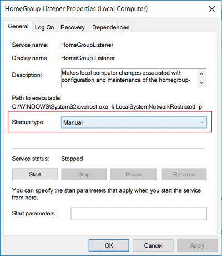Open the Dependencies tab

coord(111,27)
